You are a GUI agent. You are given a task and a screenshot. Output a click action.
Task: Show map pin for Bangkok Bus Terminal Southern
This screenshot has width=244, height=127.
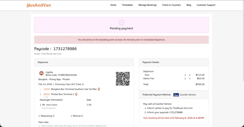pyautogui.click(x=99, y=89)
